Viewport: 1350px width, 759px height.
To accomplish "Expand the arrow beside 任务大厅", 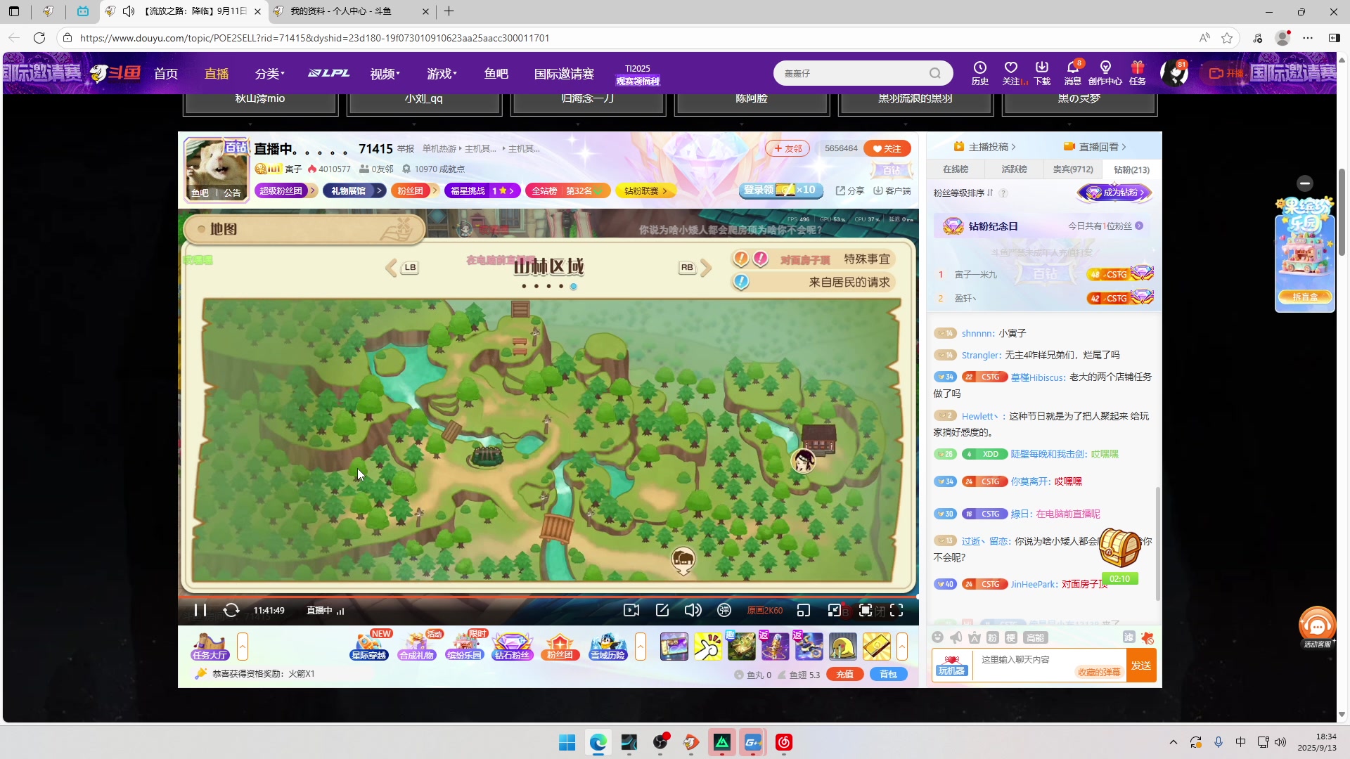I will tap(243, 647).
